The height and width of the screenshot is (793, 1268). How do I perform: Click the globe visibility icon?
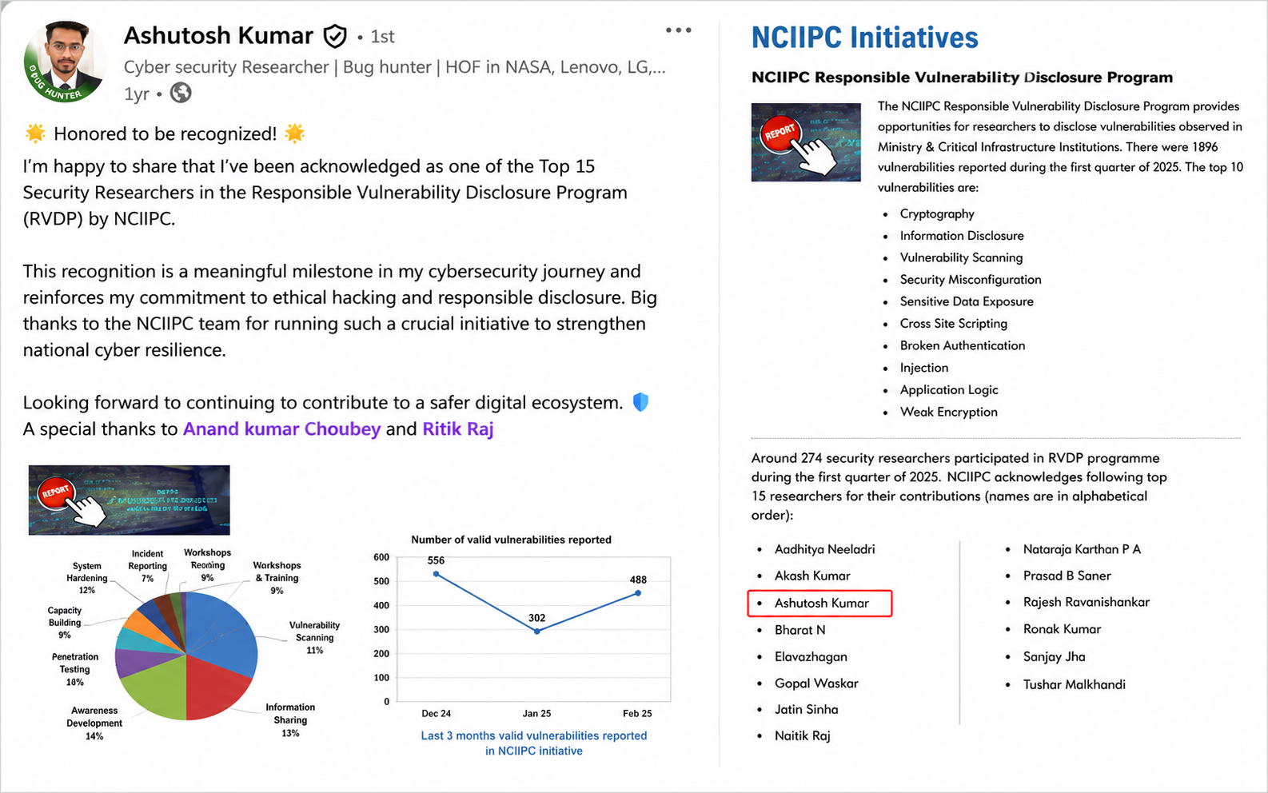pos(181,93)
